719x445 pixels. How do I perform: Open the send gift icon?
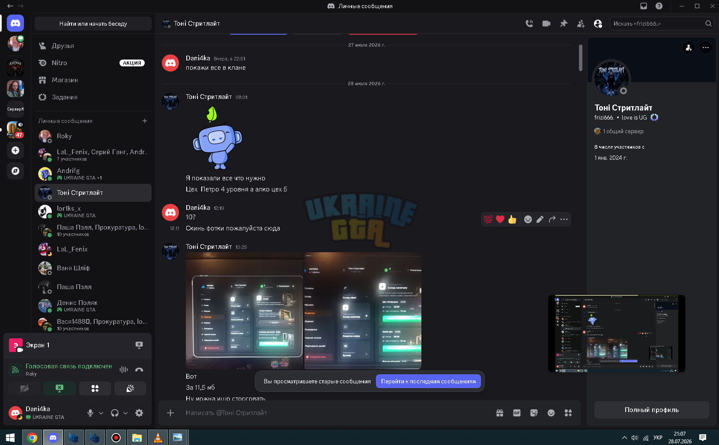500,413
